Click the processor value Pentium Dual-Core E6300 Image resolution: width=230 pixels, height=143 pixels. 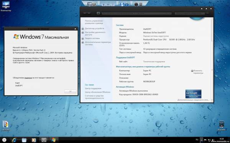coord(169,39)
